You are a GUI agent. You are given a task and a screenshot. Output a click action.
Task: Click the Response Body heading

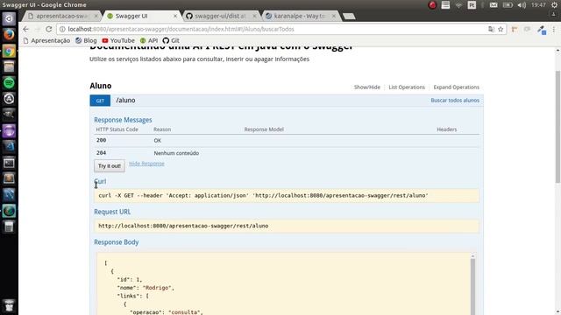(117, 242)
